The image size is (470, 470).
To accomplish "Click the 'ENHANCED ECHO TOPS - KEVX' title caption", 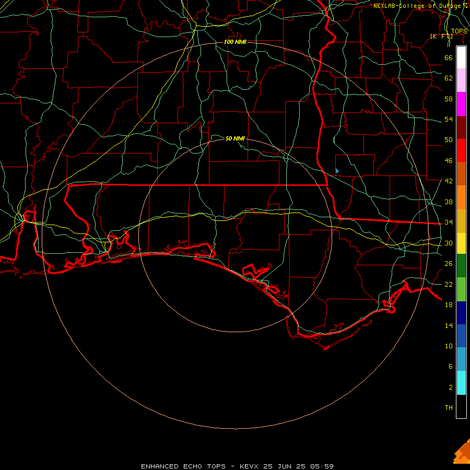I will coord(199,466).
